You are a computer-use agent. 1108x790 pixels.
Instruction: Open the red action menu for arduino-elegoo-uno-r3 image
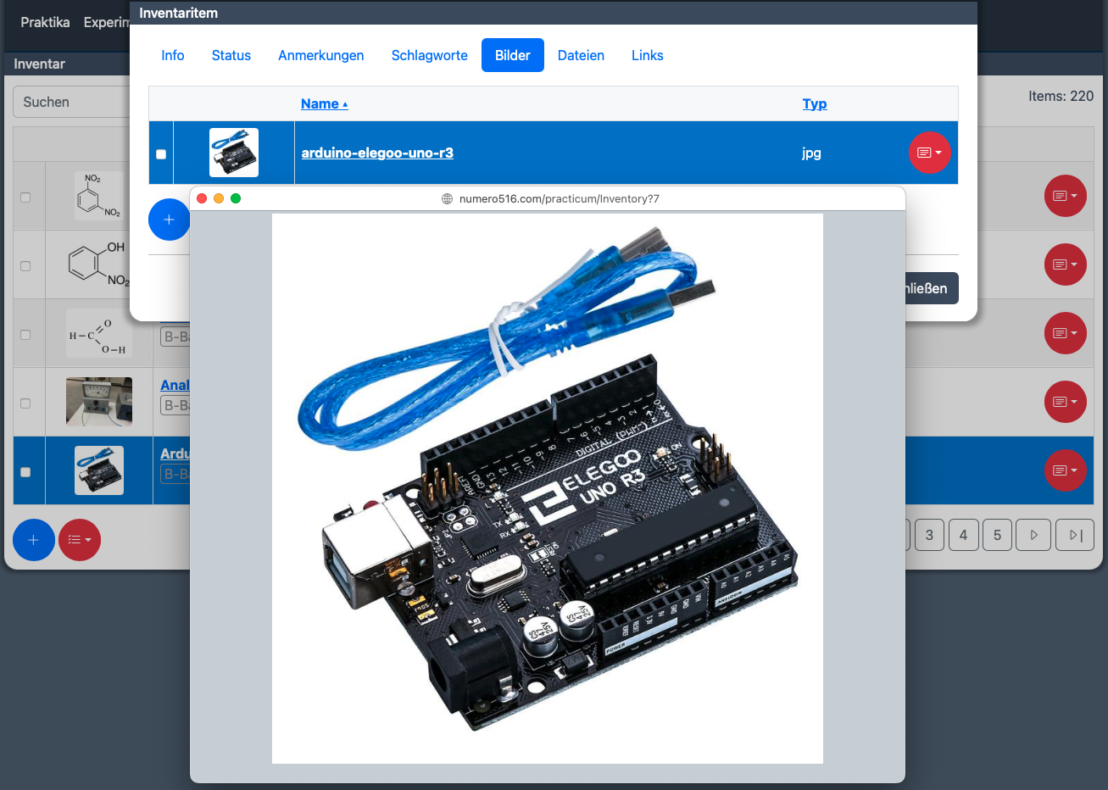click(929, 153)
